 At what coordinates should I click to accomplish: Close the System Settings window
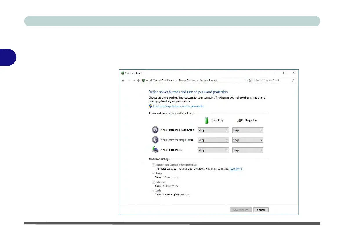[294, 73]
